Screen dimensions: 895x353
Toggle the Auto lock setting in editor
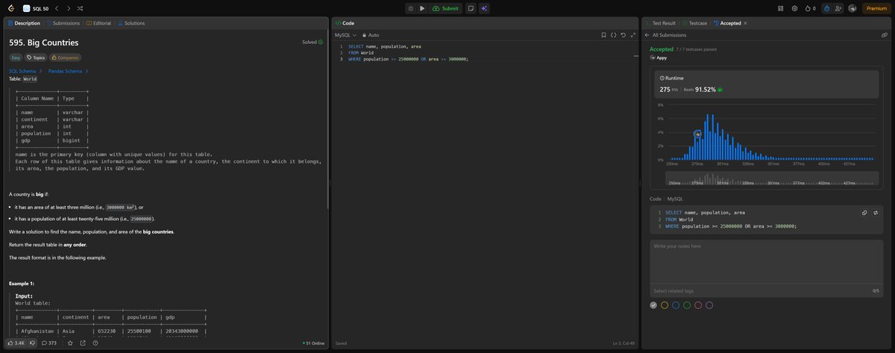371,35
